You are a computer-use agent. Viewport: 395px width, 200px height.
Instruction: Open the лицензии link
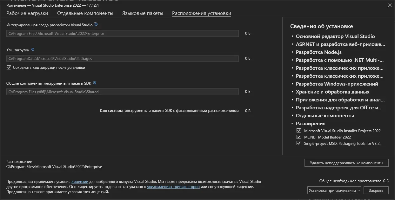pos(80,182)
